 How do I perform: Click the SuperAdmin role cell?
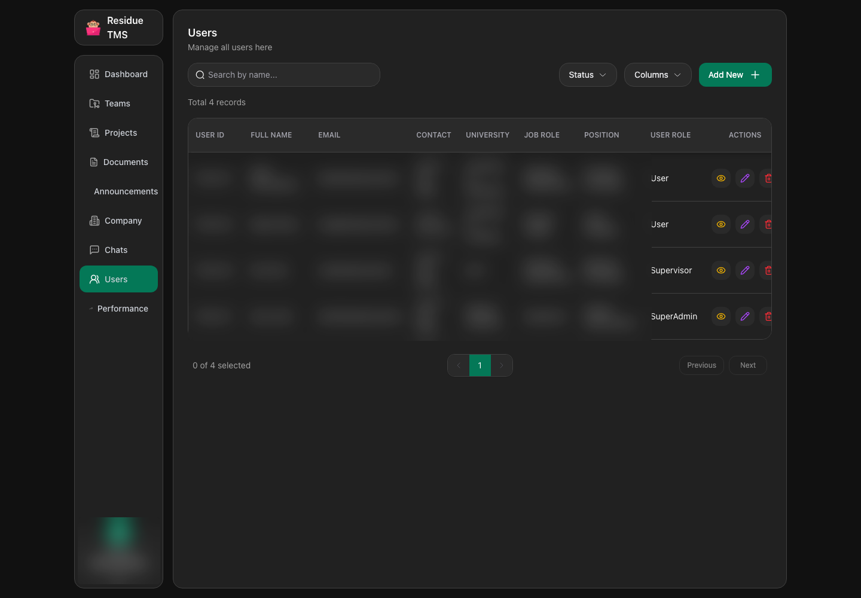[x=674, y=316]
